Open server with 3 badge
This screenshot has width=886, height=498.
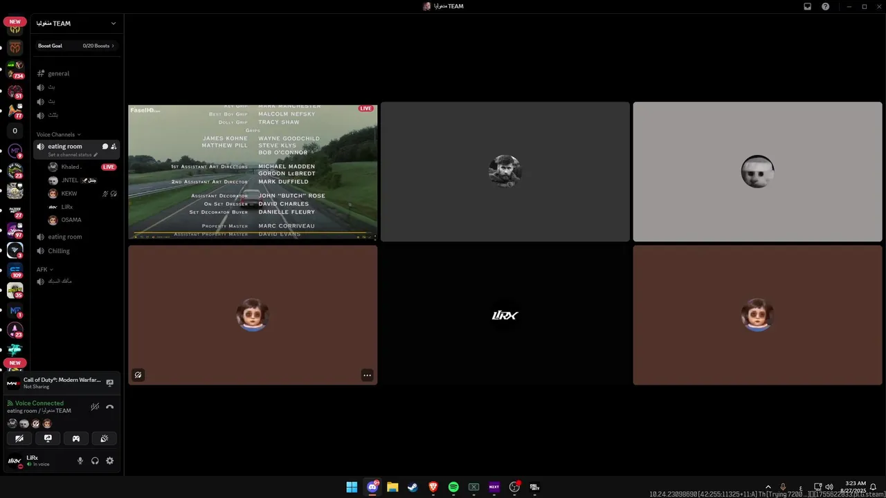point(15,250)
